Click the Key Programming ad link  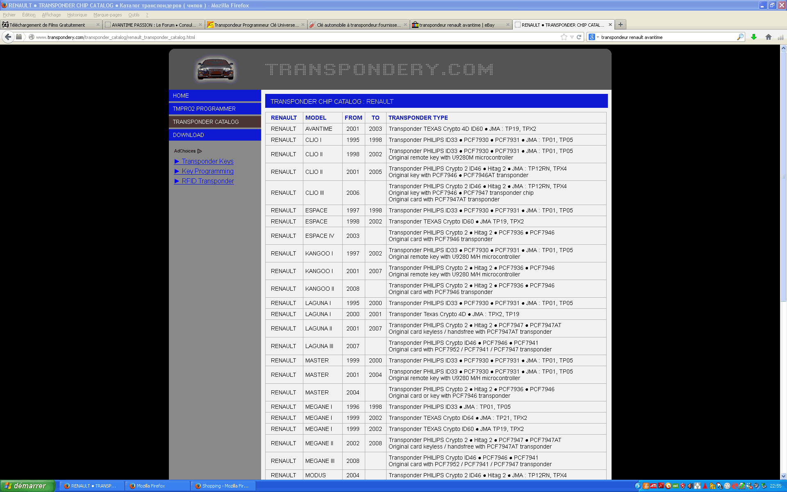pos(207,171)
